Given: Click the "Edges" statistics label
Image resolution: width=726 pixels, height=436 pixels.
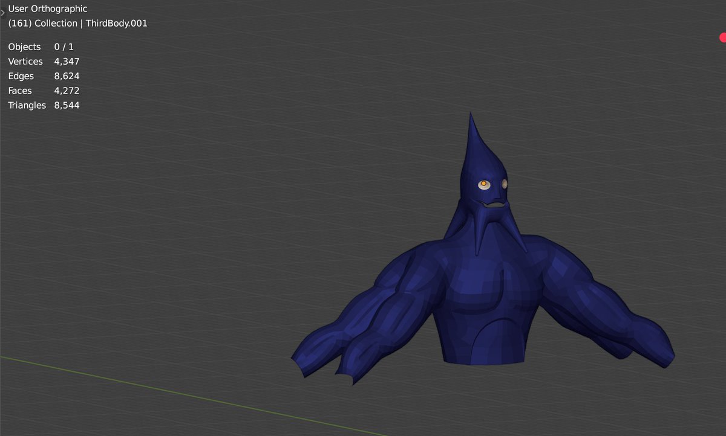Looking at the screenshot, I should (x=21, y=76).
